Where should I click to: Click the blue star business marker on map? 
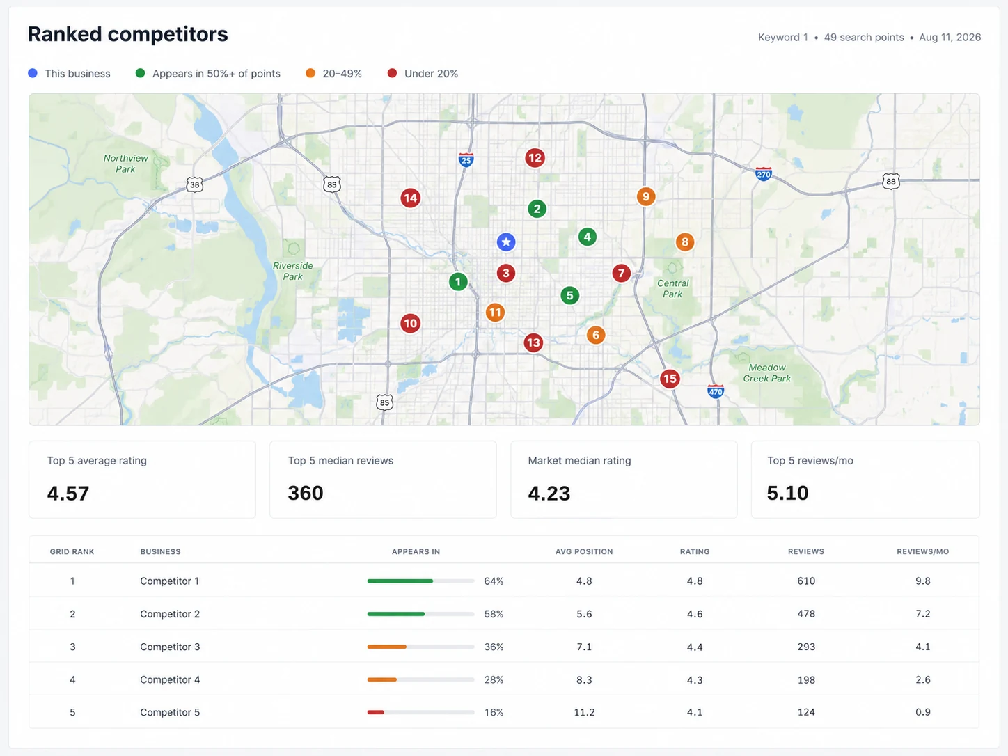[506, 242]
